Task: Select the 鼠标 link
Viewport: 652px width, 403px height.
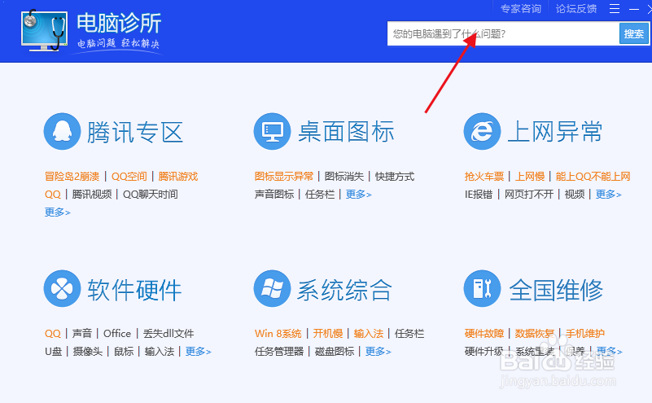Action: pyautogui.click(x=124, y=352)
